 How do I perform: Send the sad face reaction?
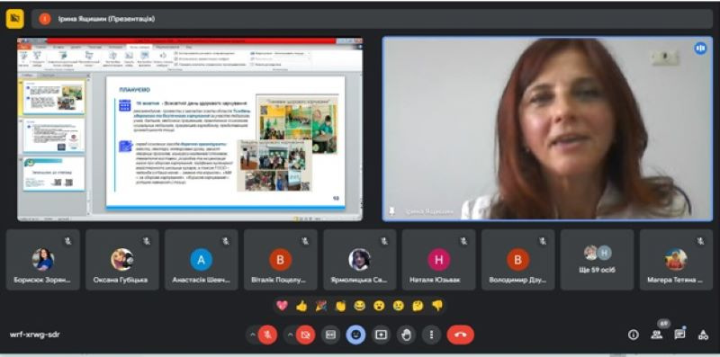[399, 306]
